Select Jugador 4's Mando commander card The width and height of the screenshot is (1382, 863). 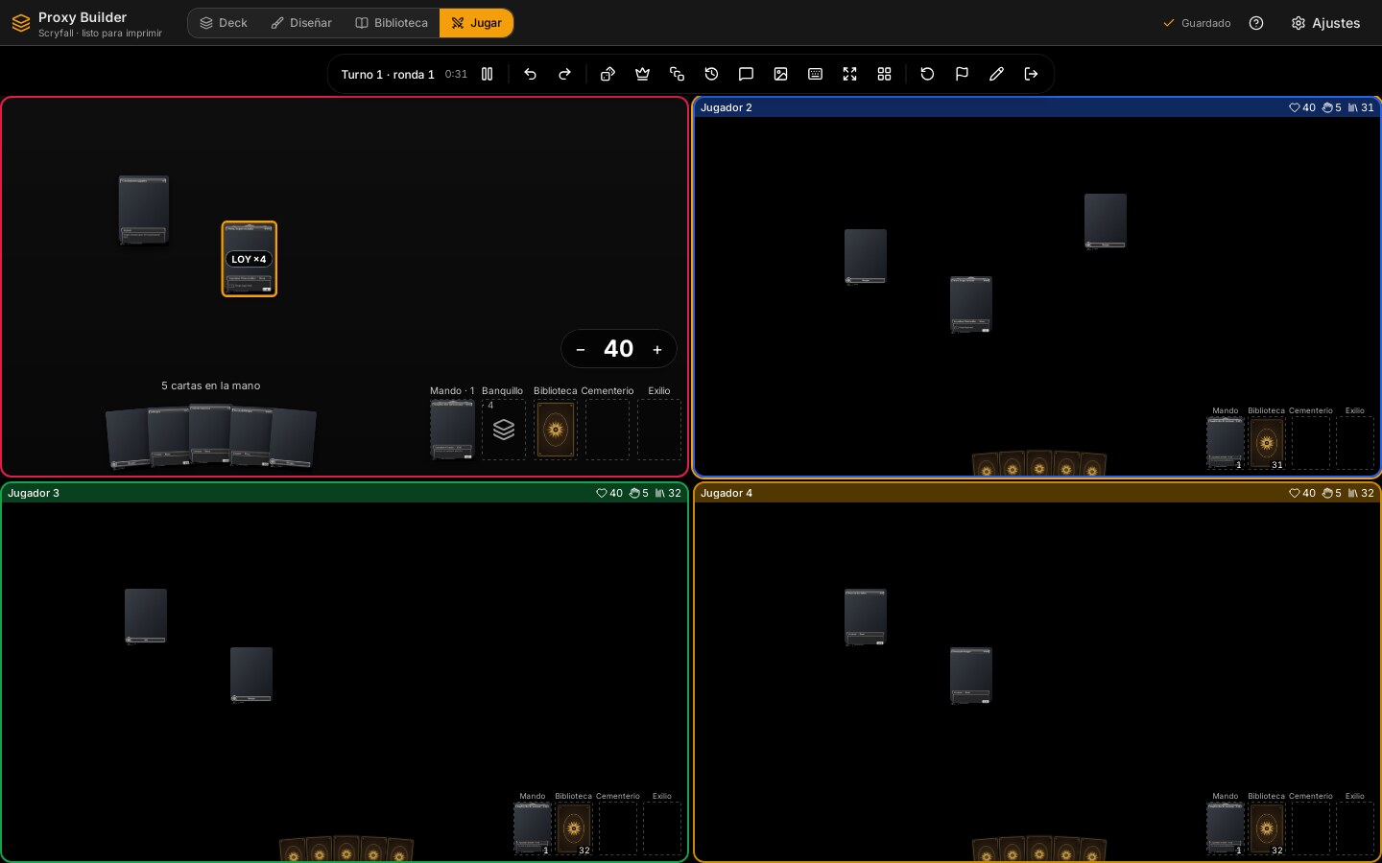click(x=1226, y=828)
